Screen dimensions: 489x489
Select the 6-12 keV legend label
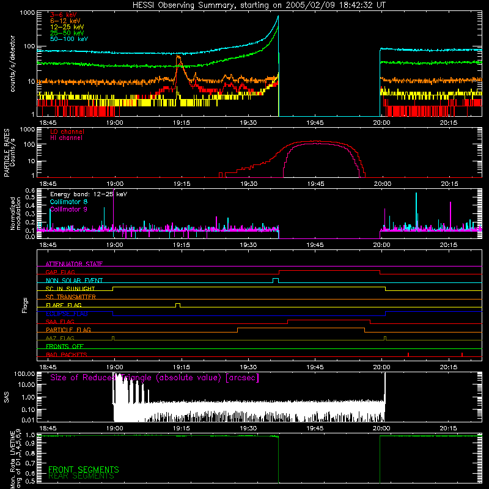65,21
